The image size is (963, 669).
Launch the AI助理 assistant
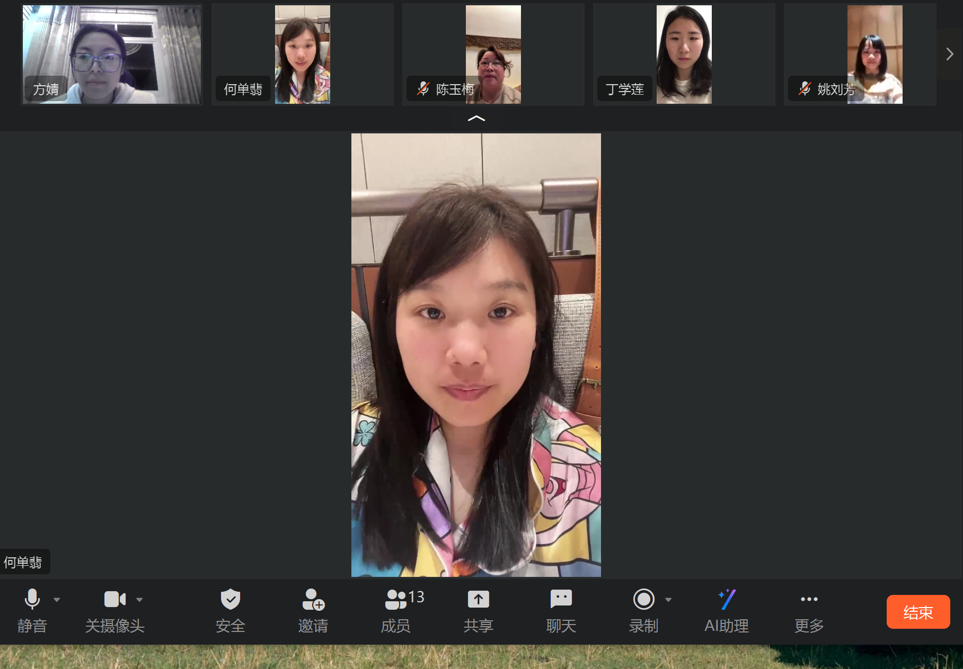727,599
